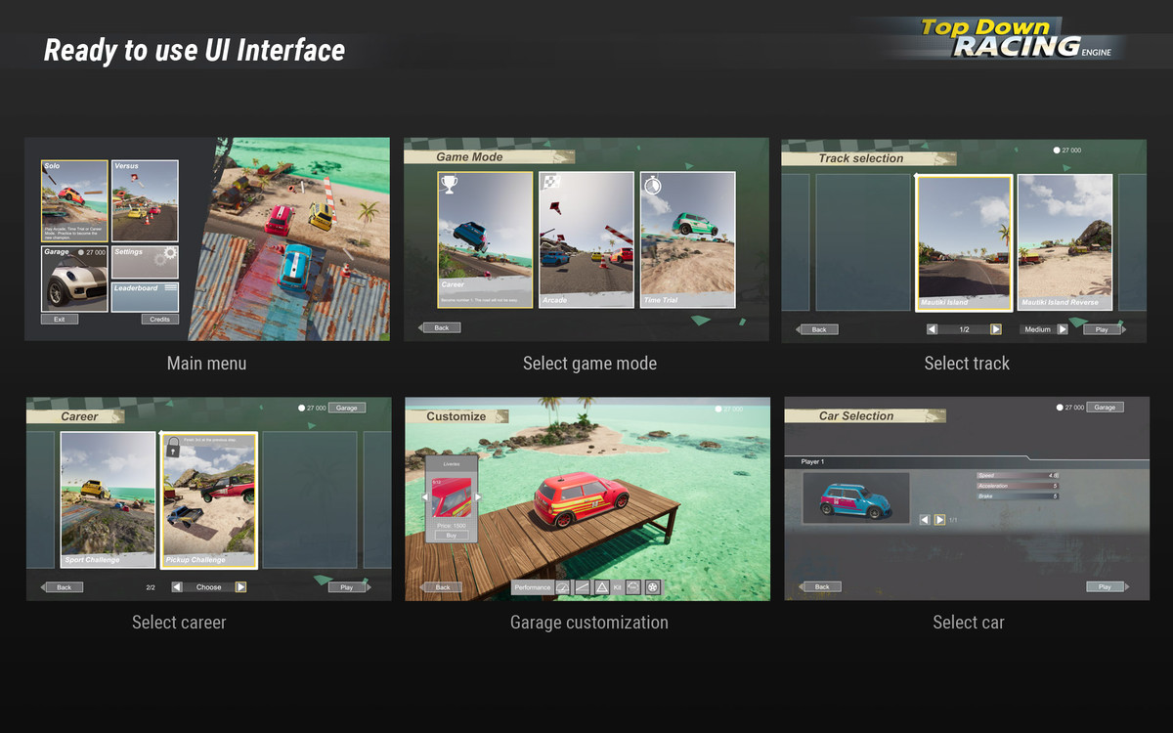Click previous car arrow in Car Selection

[x=925, y=520]
